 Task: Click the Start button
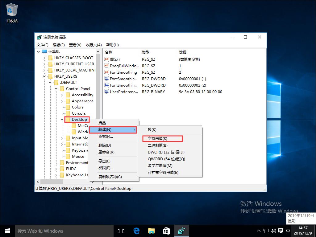pos(7,231)
